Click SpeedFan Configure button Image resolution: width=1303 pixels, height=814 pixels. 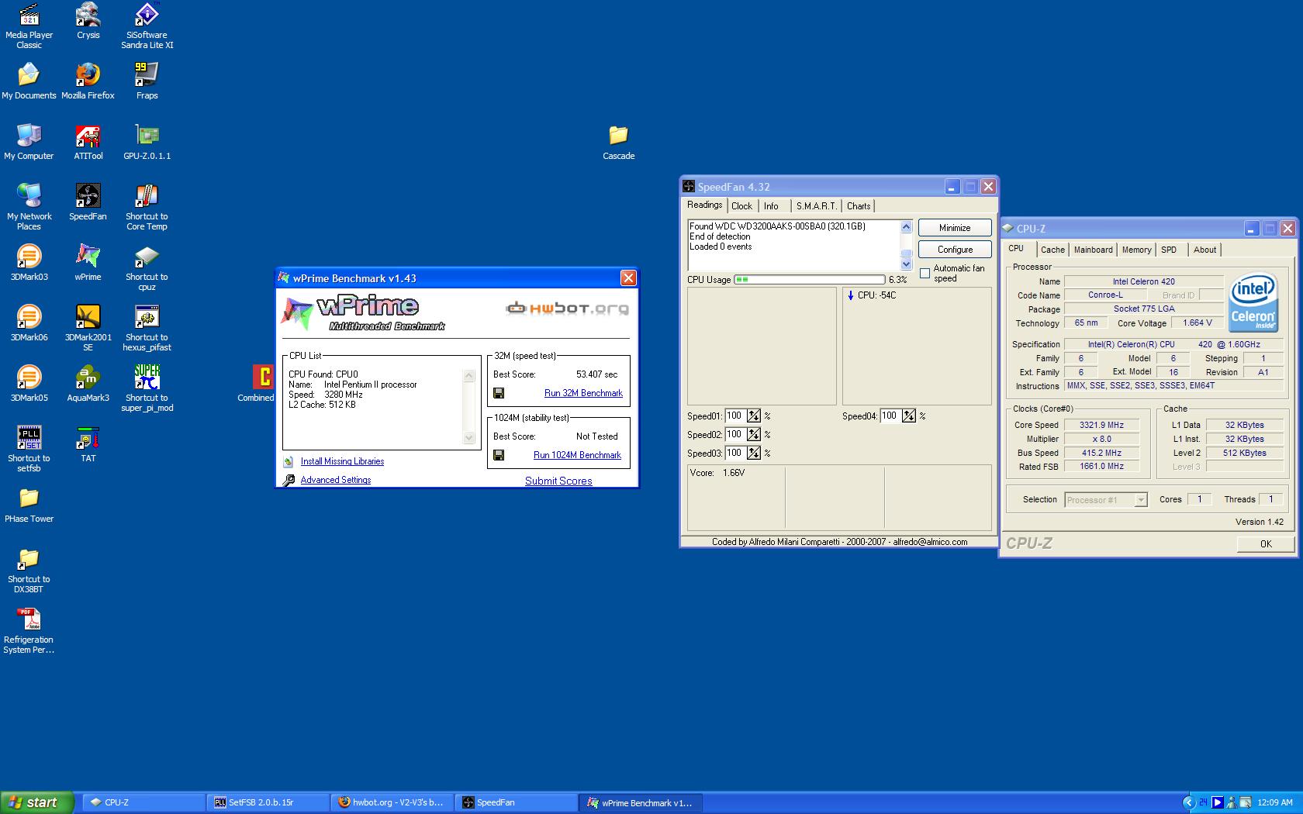click(955, 250)
